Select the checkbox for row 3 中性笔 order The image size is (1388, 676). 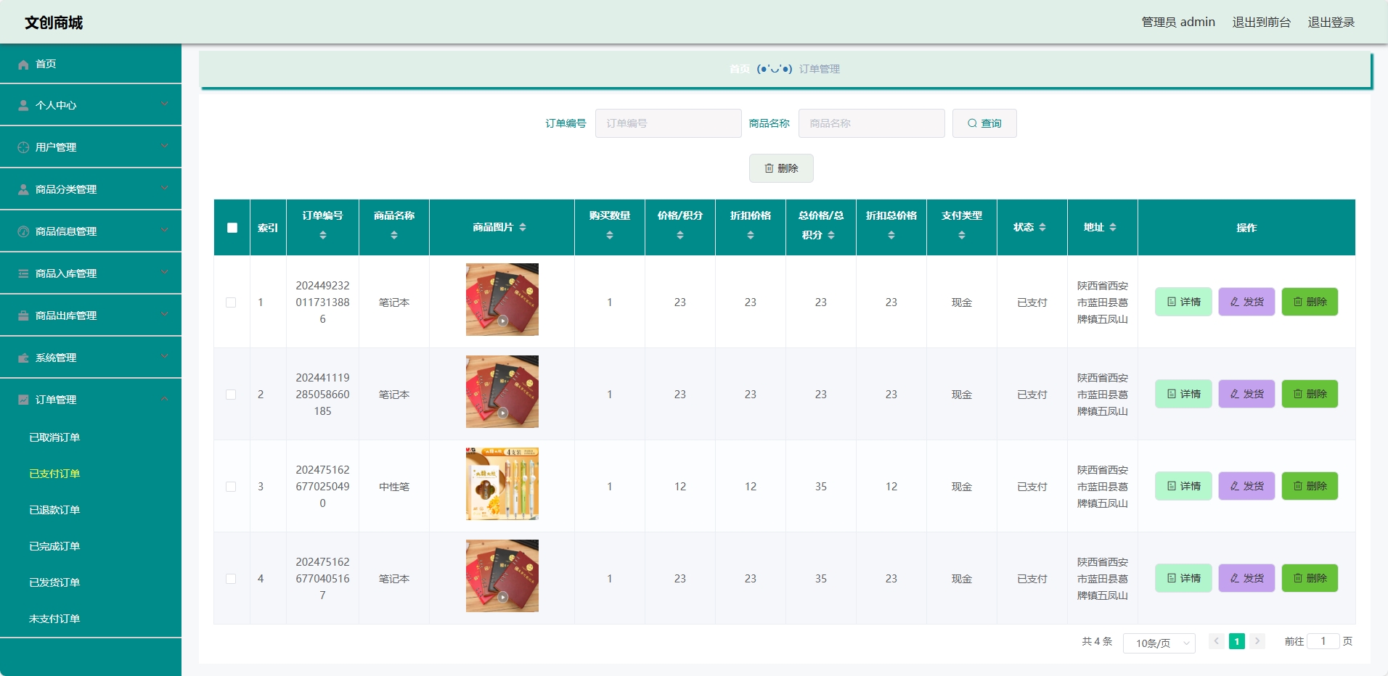[231, 487]
